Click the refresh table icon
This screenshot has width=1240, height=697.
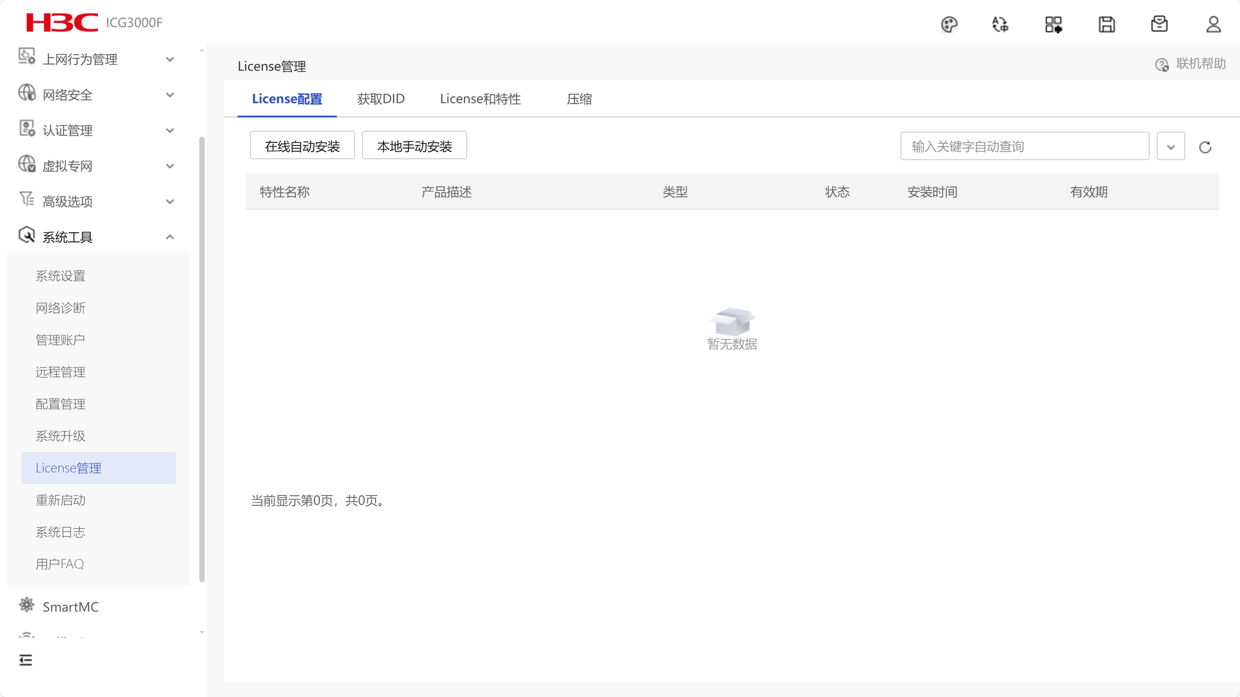(x=1205, y=147)
